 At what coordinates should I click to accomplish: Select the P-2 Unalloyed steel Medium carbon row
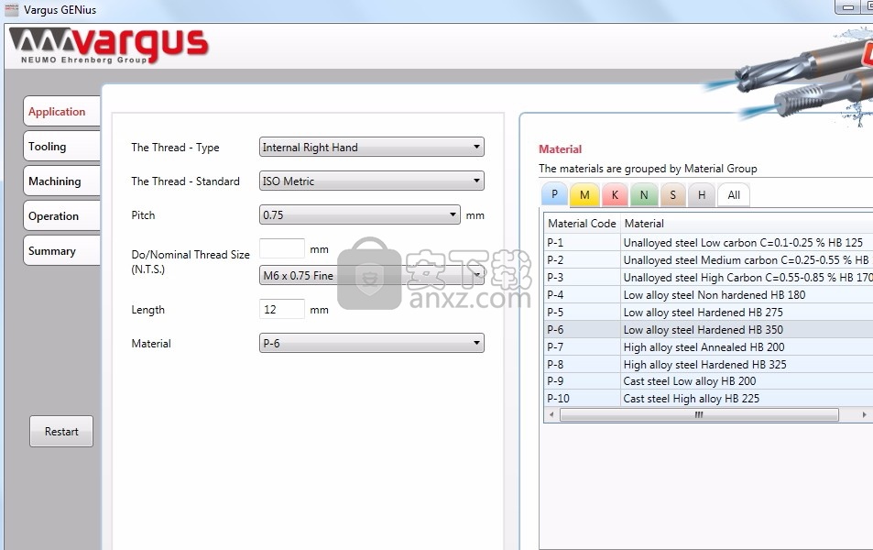(x=708, y=259)
